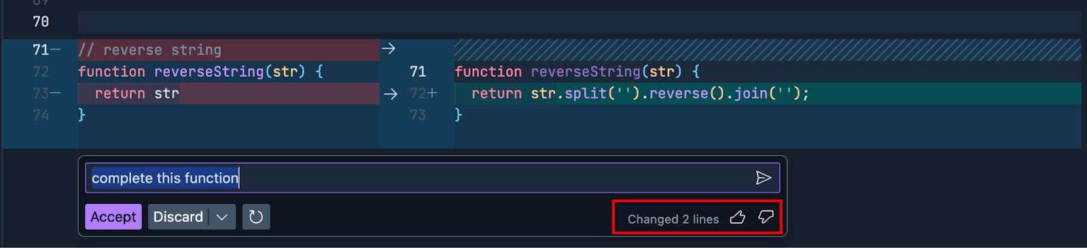Click the added str.split reverse join line
This screenshot has width=1087, height=248.
click(x=768, y=94)
